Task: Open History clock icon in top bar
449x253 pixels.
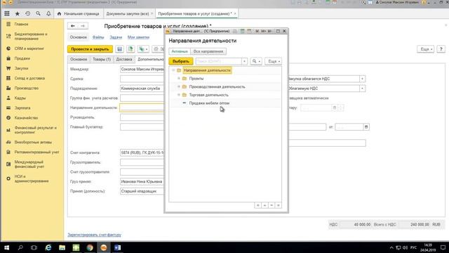Action: tap(28, 13)
